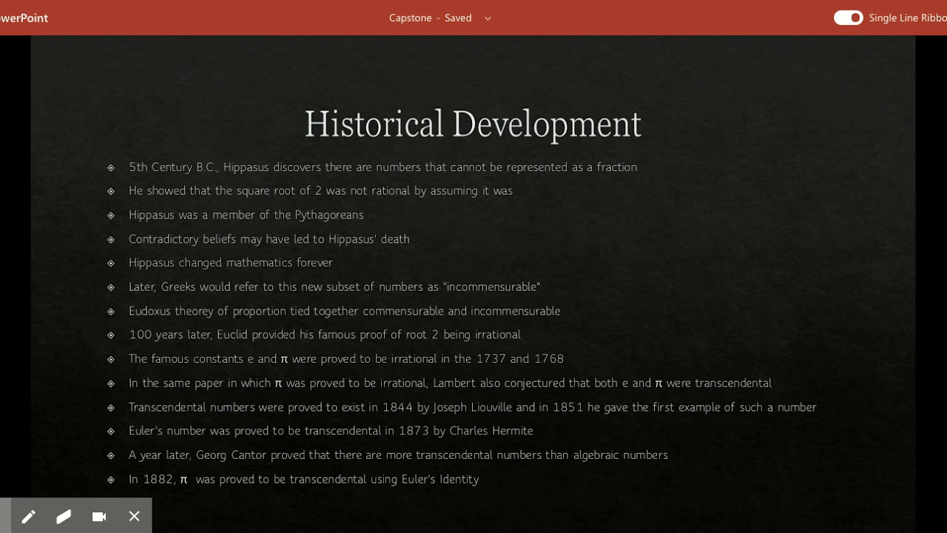
Task: Click the bullet starting '5th Century B.C.'
Action: 382,167
